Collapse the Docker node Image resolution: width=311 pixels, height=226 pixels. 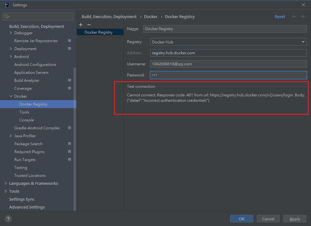click(x=11, y=96)
